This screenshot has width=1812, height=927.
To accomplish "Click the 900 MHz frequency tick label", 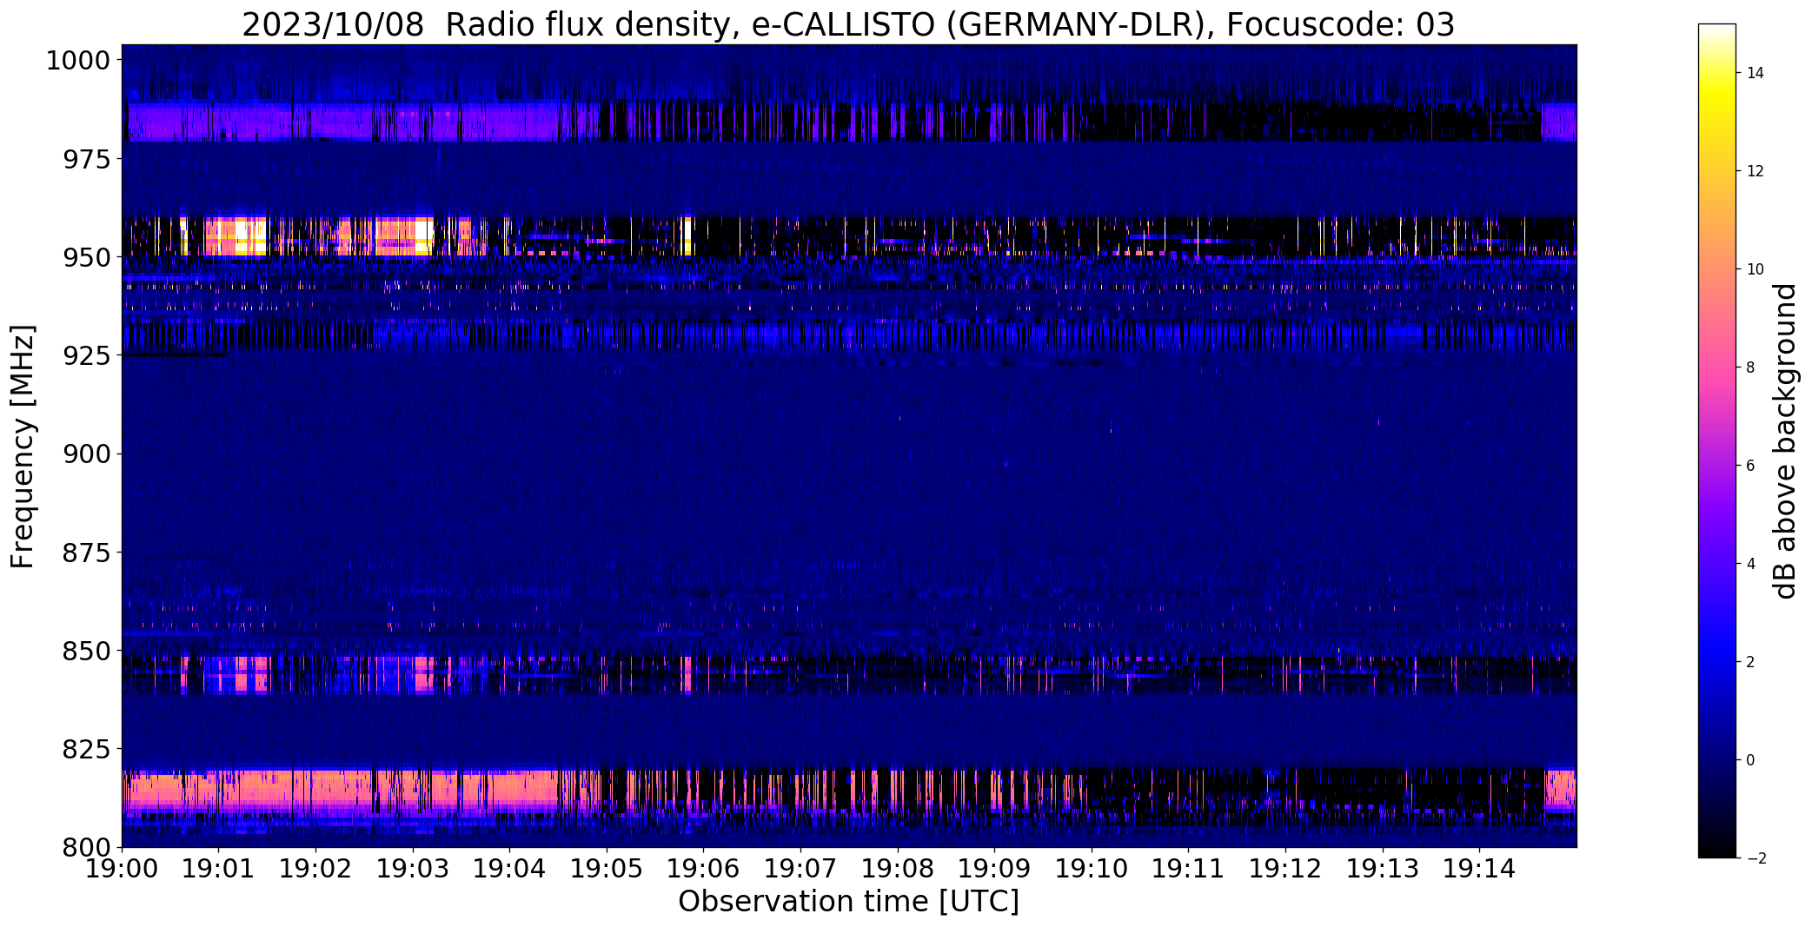I will click(87, 454).
